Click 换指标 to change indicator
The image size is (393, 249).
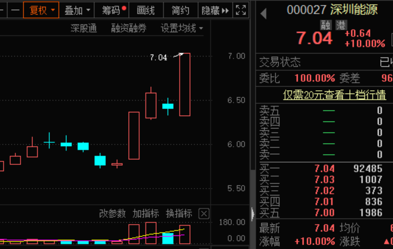click(179, 214)
